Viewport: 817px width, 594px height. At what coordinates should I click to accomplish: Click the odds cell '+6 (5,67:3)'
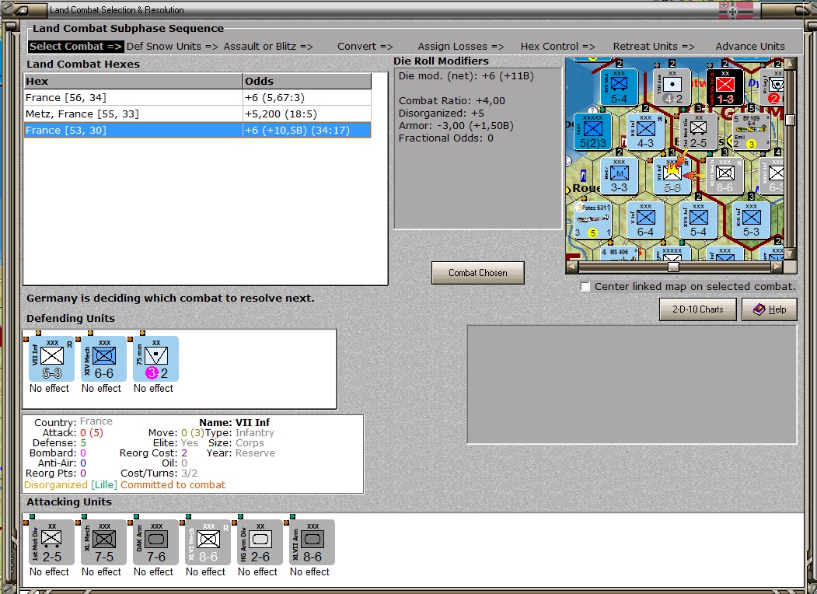pyautogui.click(x=307, y=97)
